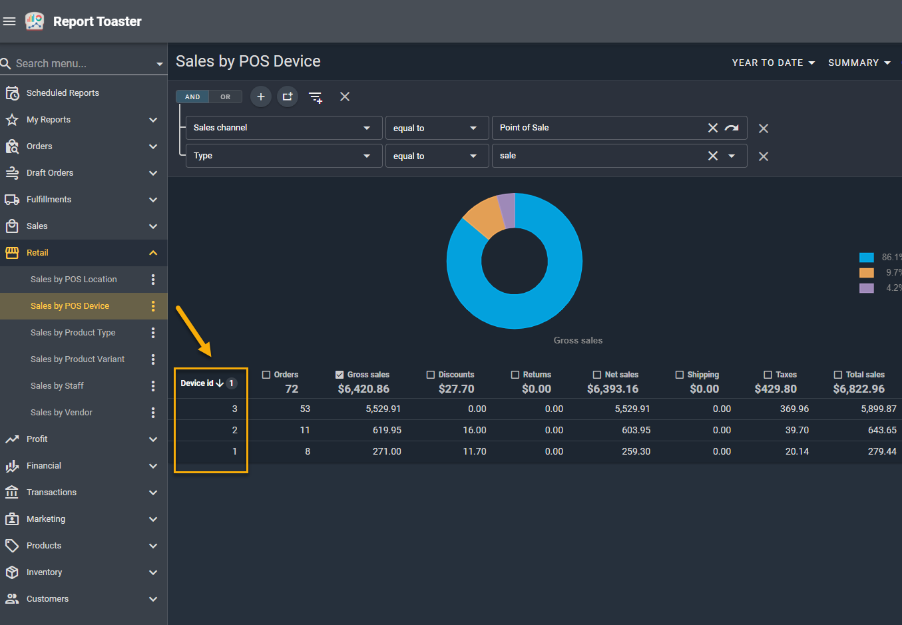Viewport: 902px width, 625px height.
Task: Click the blue legend color swatch
Action: 866,258
